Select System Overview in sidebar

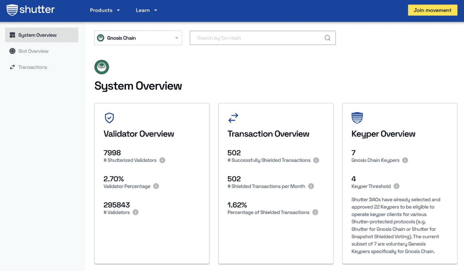[41, 35]
